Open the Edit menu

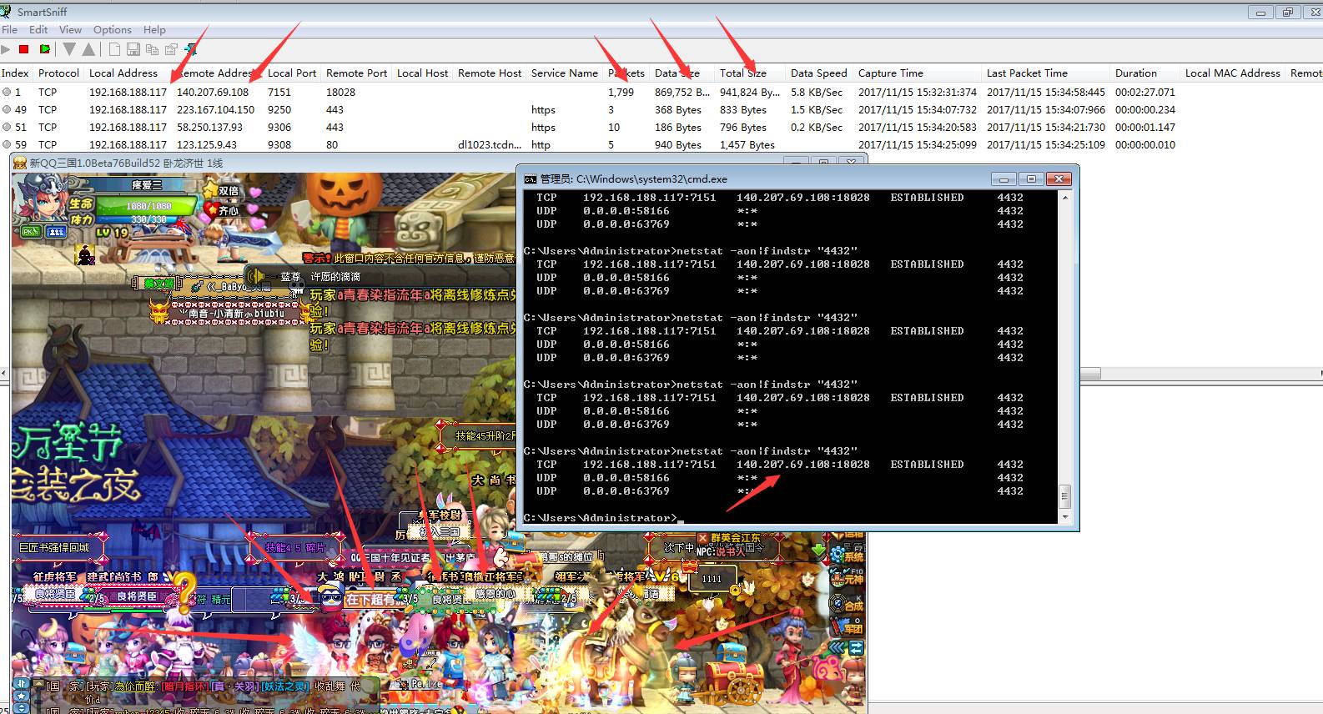point(38,29)
